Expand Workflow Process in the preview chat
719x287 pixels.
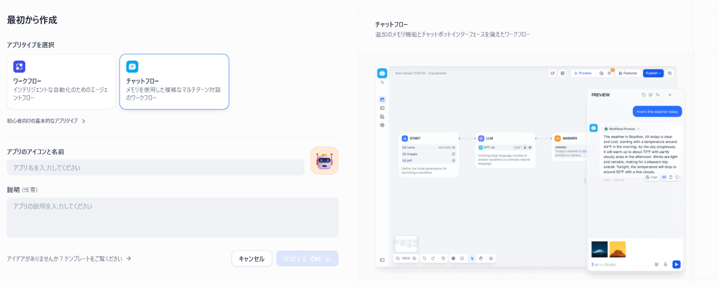pos(622,129)
